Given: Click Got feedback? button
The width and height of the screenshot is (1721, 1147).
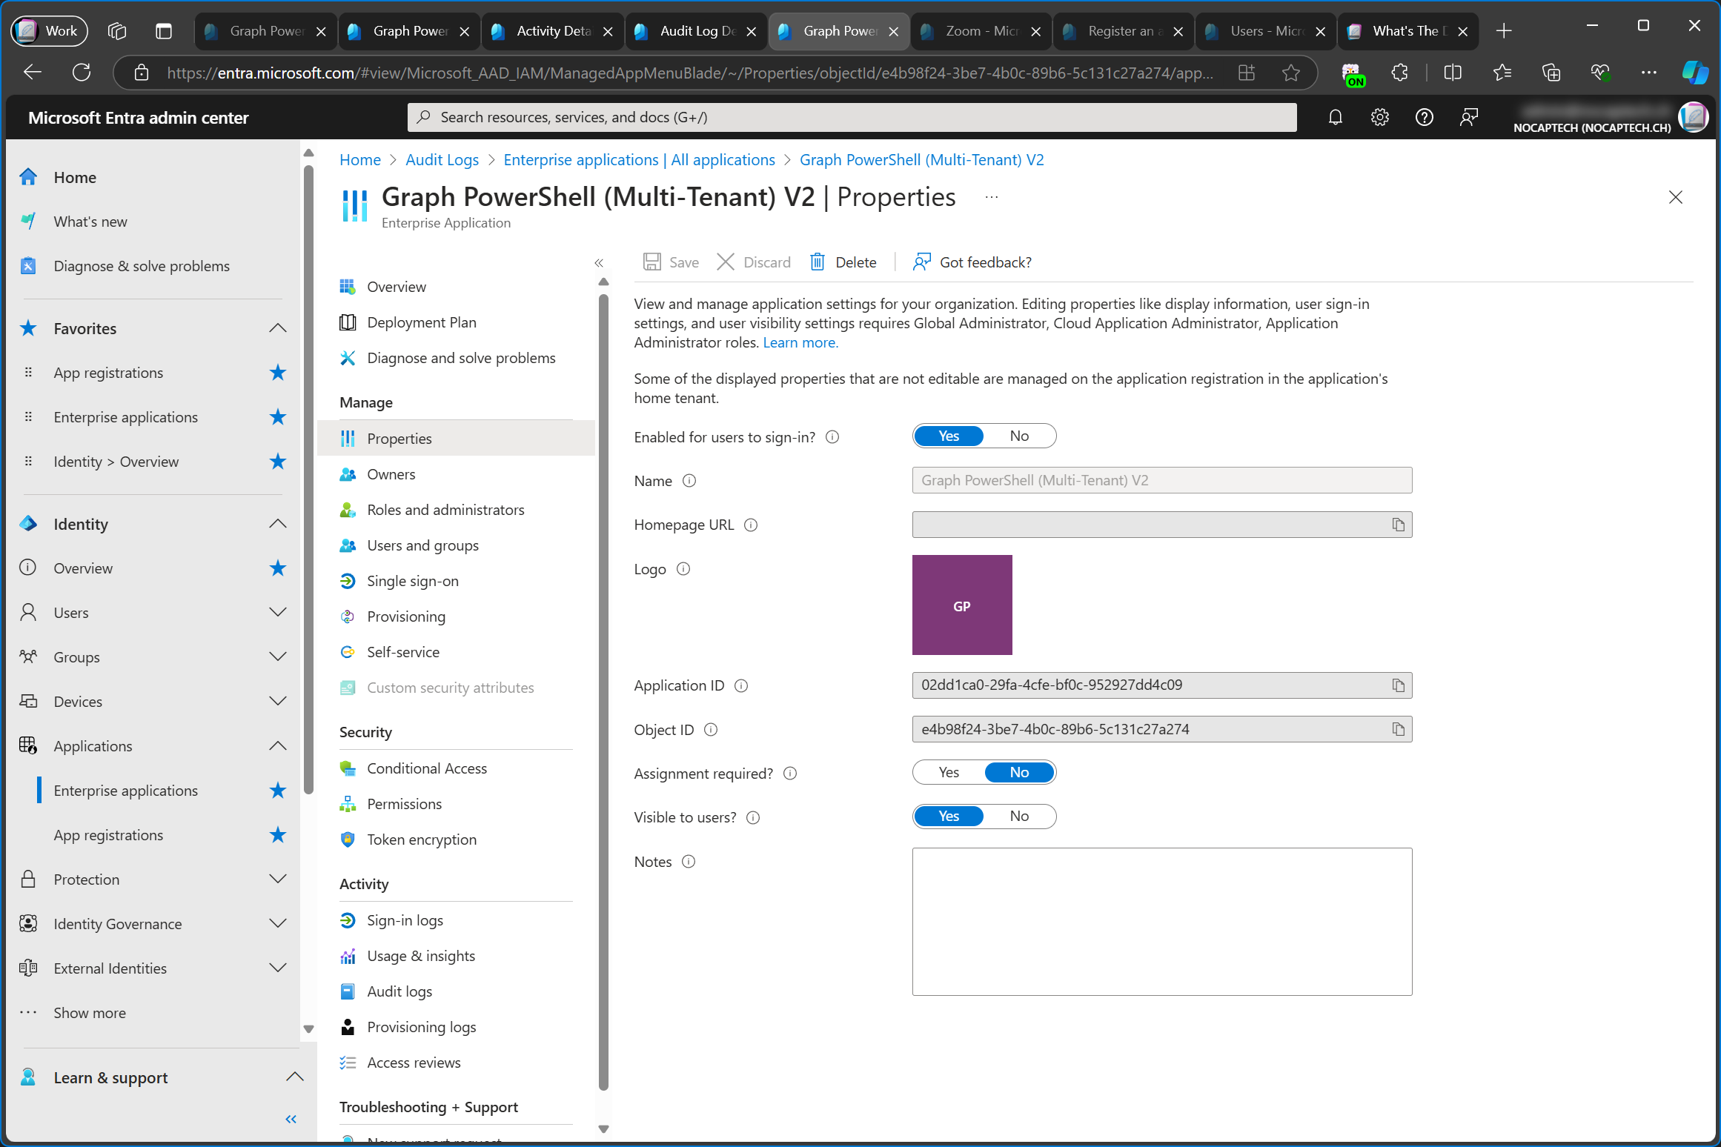Looking at the screenshot, I should pyautogui.click(x=972, y=262).
